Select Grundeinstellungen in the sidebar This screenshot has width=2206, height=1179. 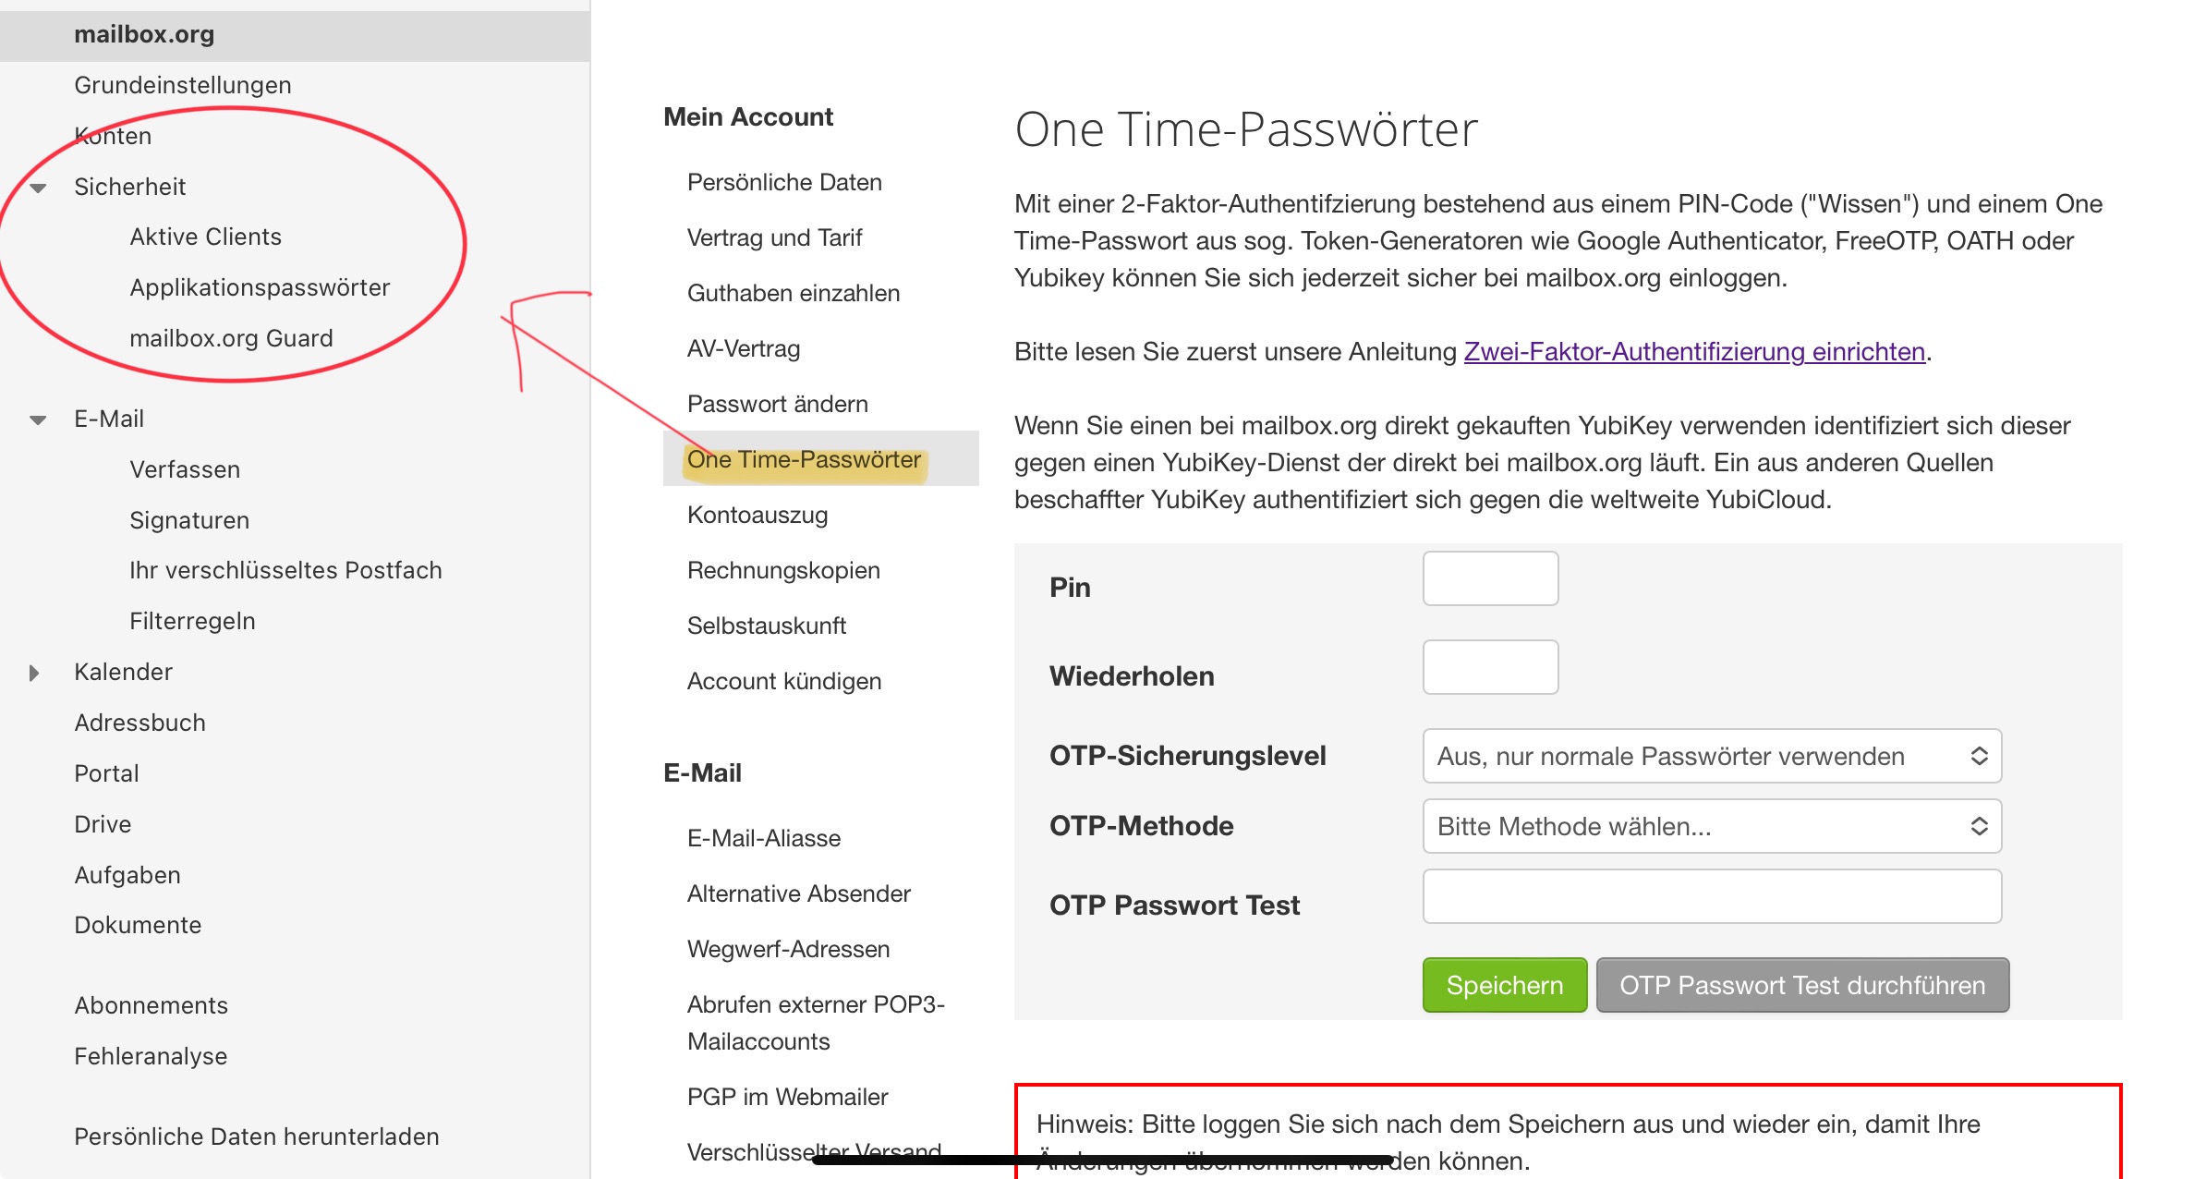[x=183, y=85]
